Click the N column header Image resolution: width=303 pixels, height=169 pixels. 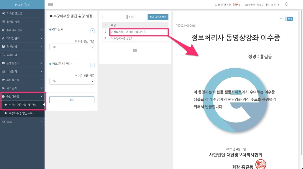(105, 25)
